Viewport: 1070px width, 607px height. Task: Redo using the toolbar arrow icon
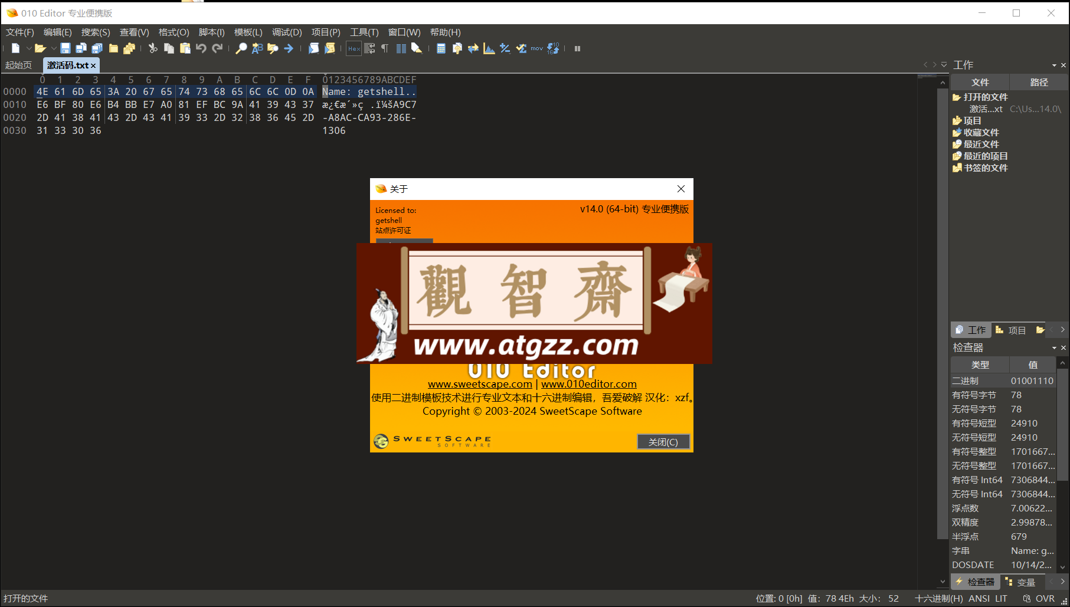[x=217, y=48]
